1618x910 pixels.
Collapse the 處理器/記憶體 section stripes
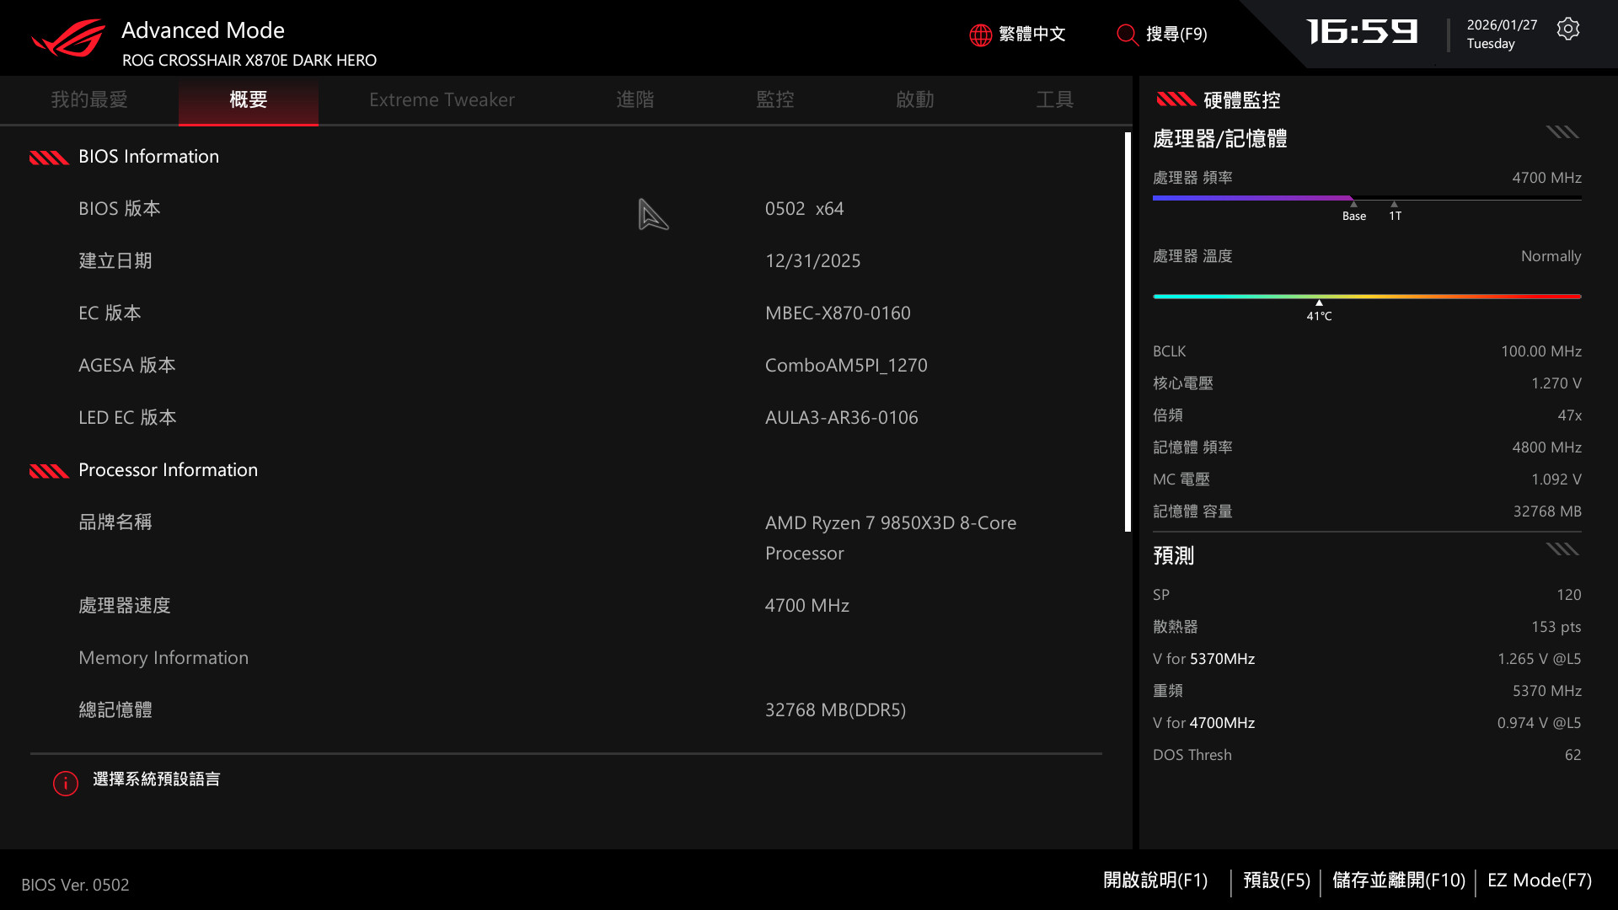click(1562, 132)
